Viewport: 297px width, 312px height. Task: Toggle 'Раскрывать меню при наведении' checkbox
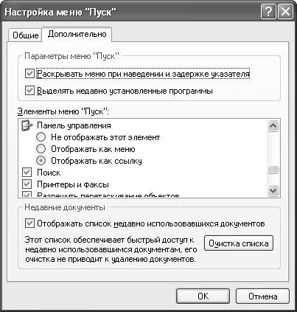pos(29,74)
